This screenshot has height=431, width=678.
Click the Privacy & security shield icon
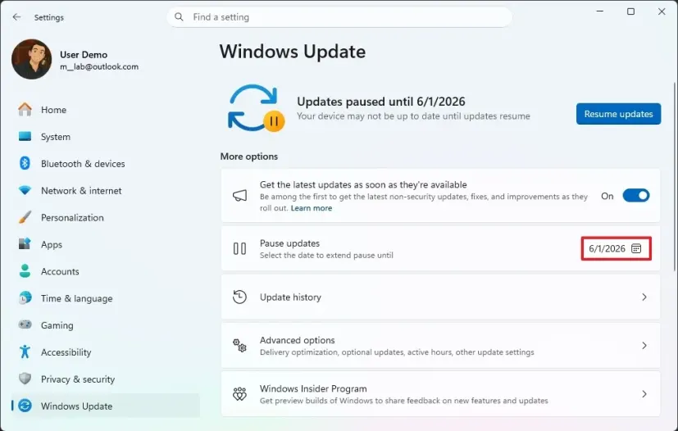tap(25, 379)
